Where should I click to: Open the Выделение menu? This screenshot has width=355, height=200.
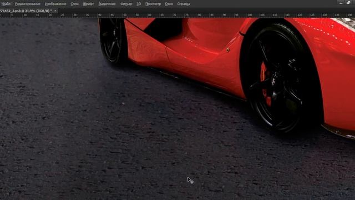pyautogui.click(x=107, y=4)
